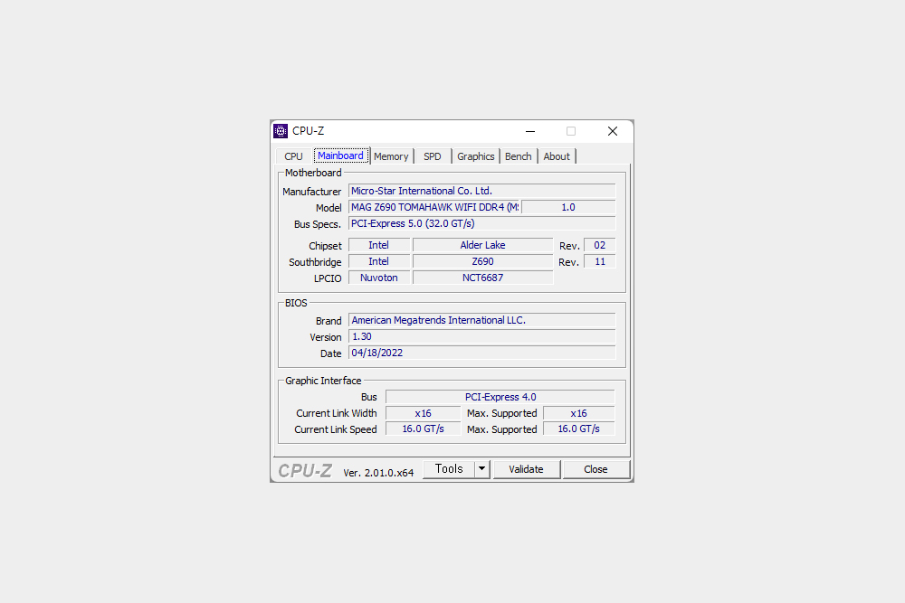The height and width of the screenshot is (603, 905).
Task: Click the Alder Lake chipset value
Action: click(483, 245)
